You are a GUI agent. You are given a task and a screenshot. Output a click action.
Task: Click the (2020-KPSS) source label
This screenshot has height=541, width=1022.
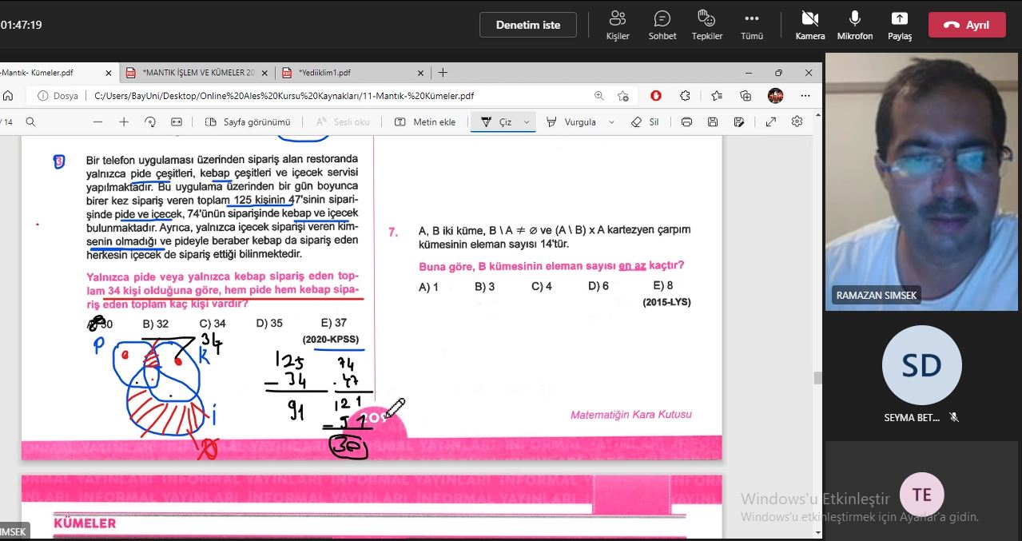pos(330,339)
